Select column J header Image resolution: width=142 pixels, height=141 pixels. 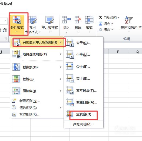pos(5,52)
